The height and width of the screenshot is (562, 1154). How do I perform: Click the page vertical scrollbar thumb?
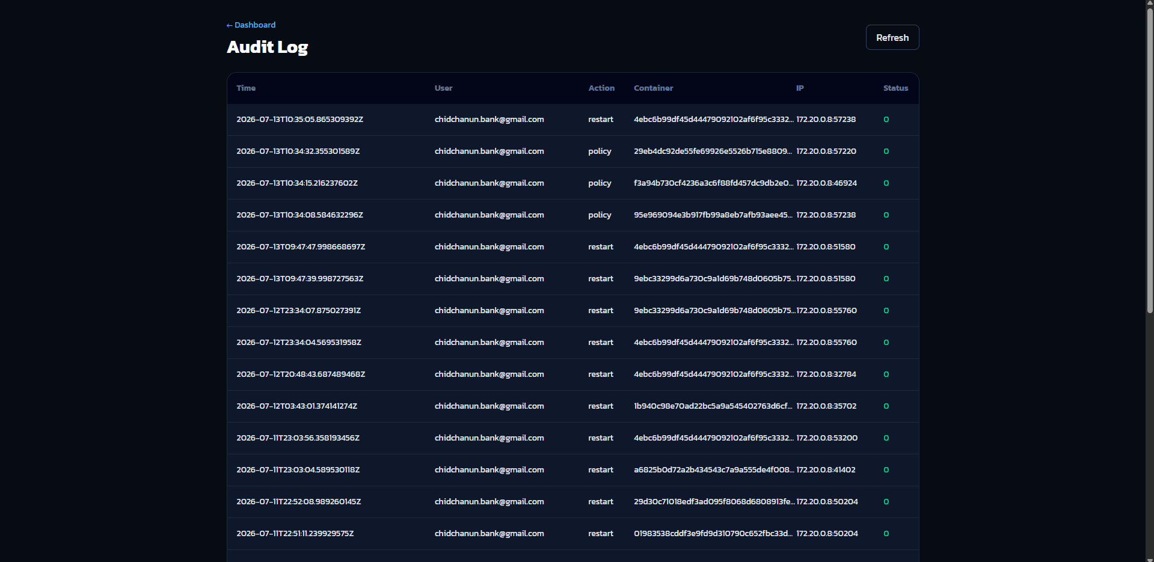1149,160
